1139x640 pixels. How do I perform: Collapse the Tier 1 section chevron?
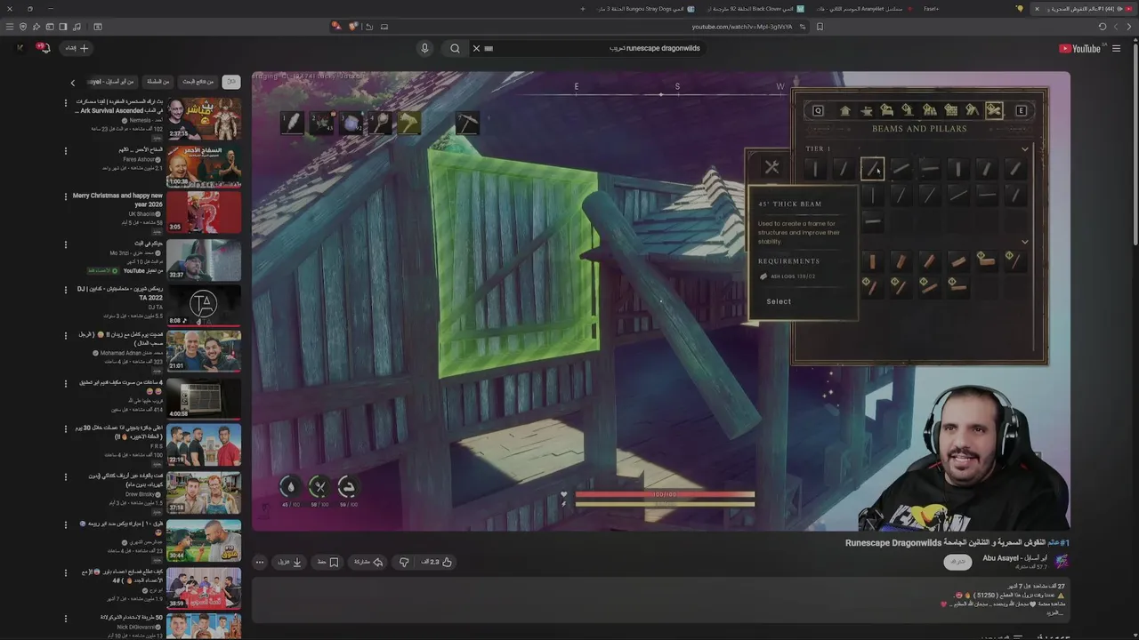click(1024, 149)
